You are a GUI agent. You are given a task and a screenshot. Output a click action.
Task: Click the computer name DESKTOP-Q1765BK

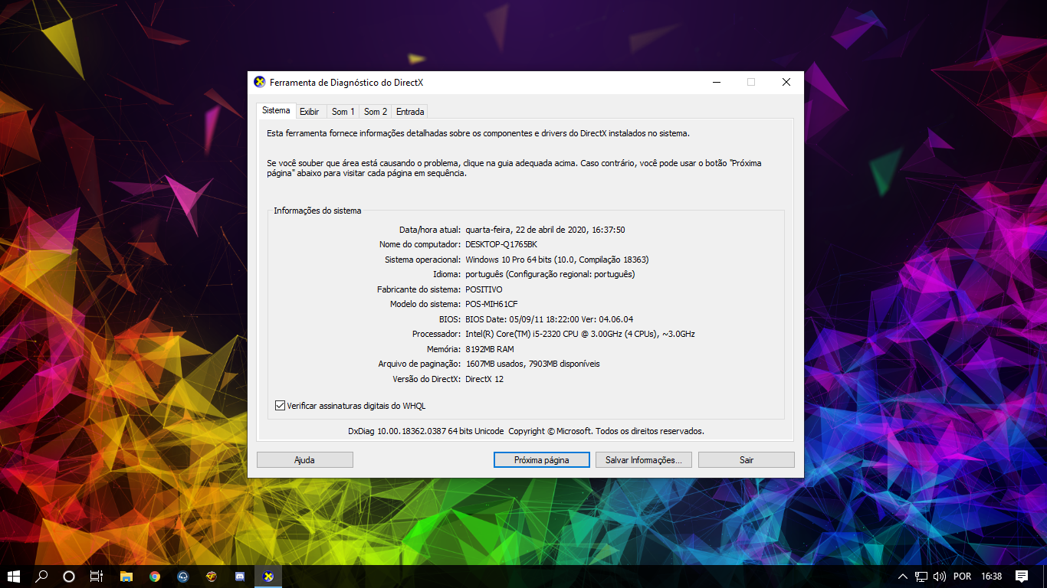pos(501,244)
